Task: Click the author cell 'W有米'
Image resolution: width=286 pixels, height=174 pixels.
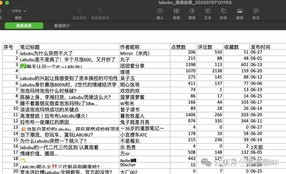Action: click(x=145, y=103)
